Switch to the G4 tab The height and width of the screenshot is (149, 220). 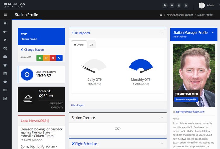pyautogui.click(x=91, y=45)
